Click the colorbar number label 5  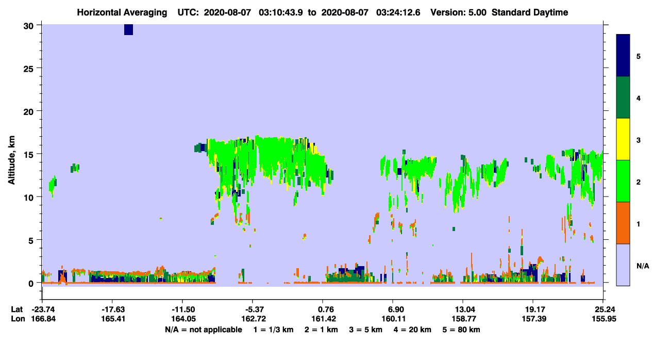tap(638, 56)
